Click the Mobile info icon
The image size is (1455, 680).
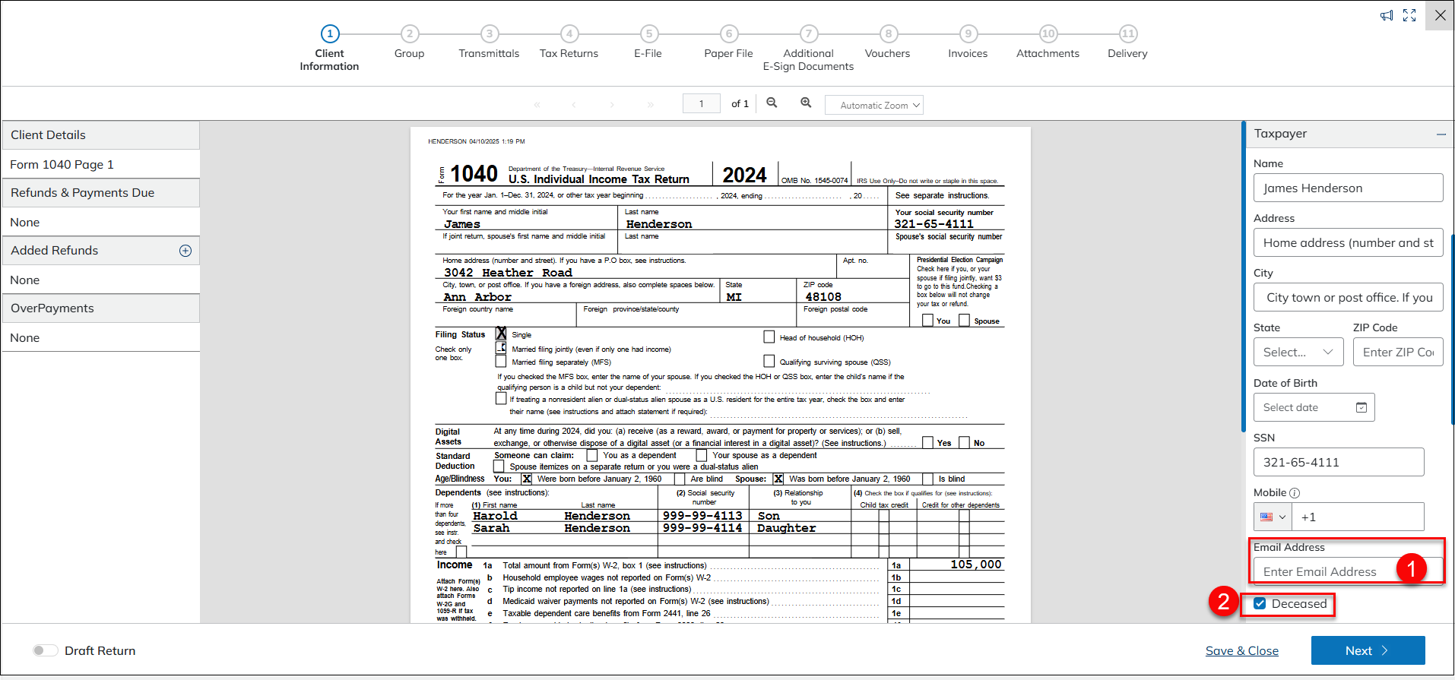tap(1295, 493)
